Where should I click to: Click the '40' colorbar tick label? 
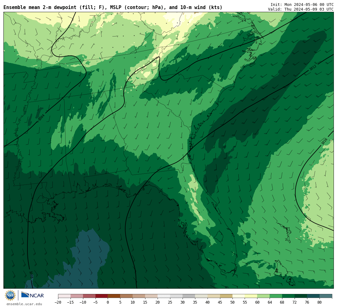(x=208, y=302)
